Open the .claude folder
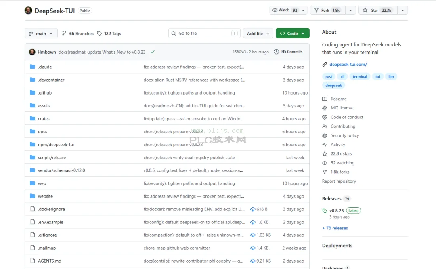Viewport: 436px width, 269px height. tap(45, 67)
